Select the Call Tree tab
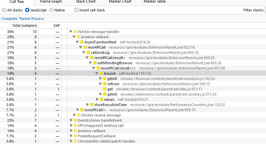The image size is (266, 166). click(x=17, y=2)
